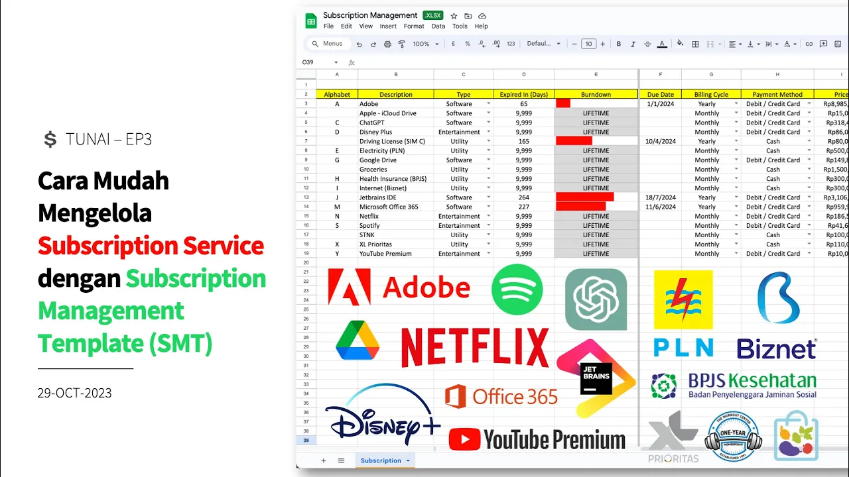Screen dimensions: 849x477
Task: Select the Subscription sheet tab
Action: click(x=385, y=460)
